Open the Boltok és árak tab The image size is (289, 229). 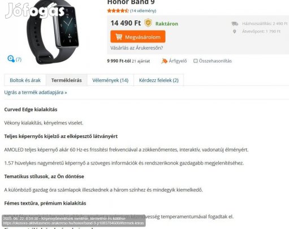pos(25,80)
